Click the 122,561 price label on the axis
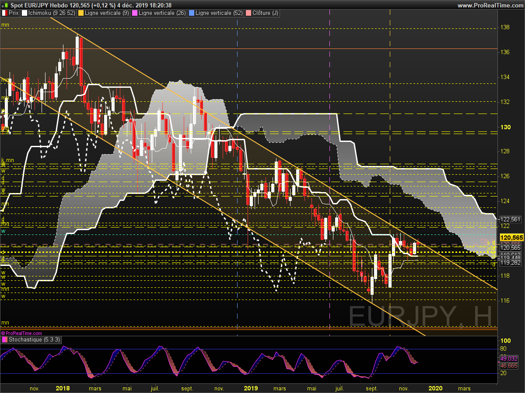Image resolution: width=525 pixels, height=393 pixels. (510, 219)
